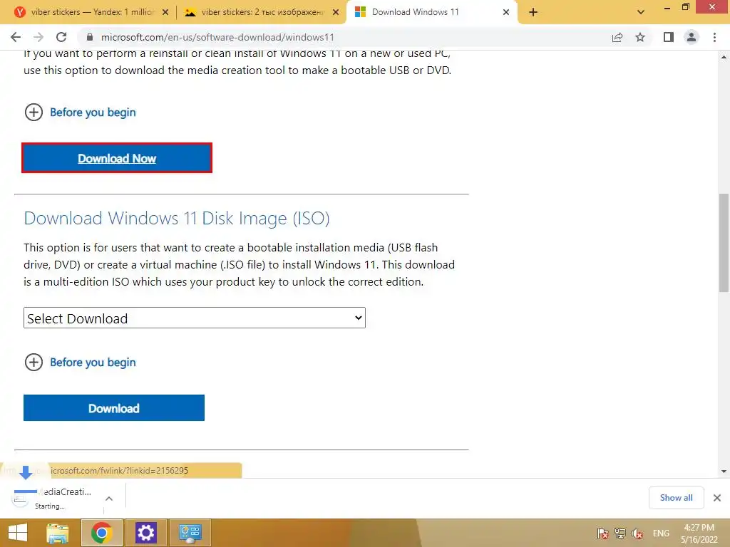730x547 pixels.
Task: Click the Download Windows 11 Disk Image heading
Action: click(177, 218)
